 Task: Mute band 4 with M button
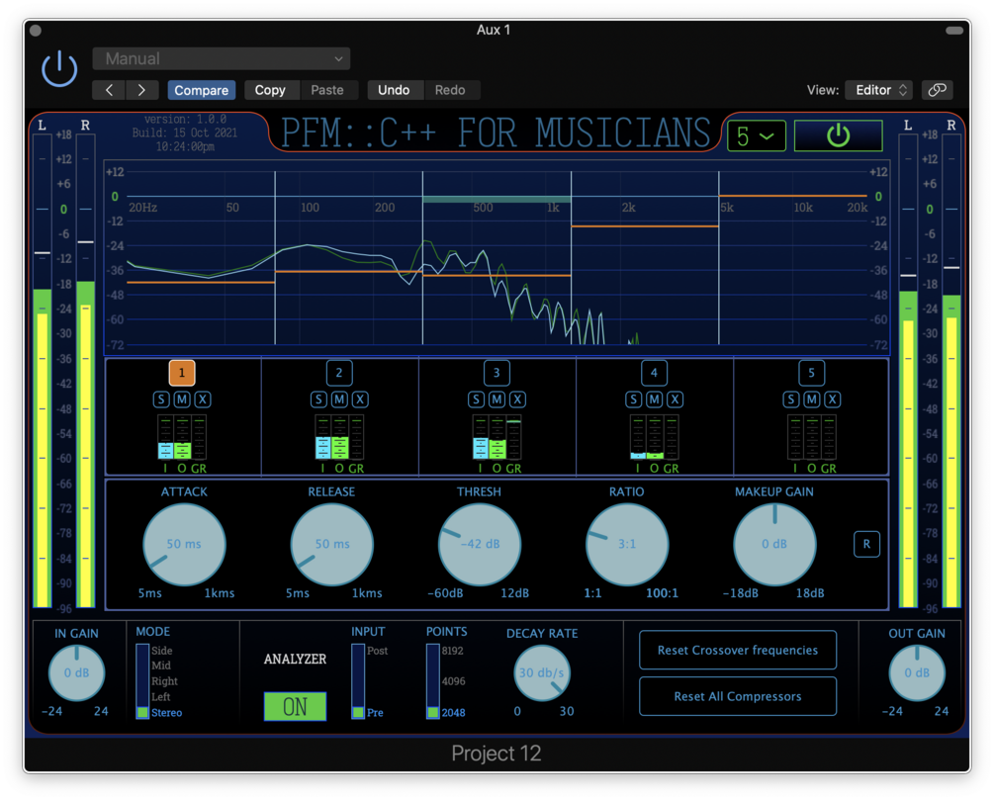point(654,400)
